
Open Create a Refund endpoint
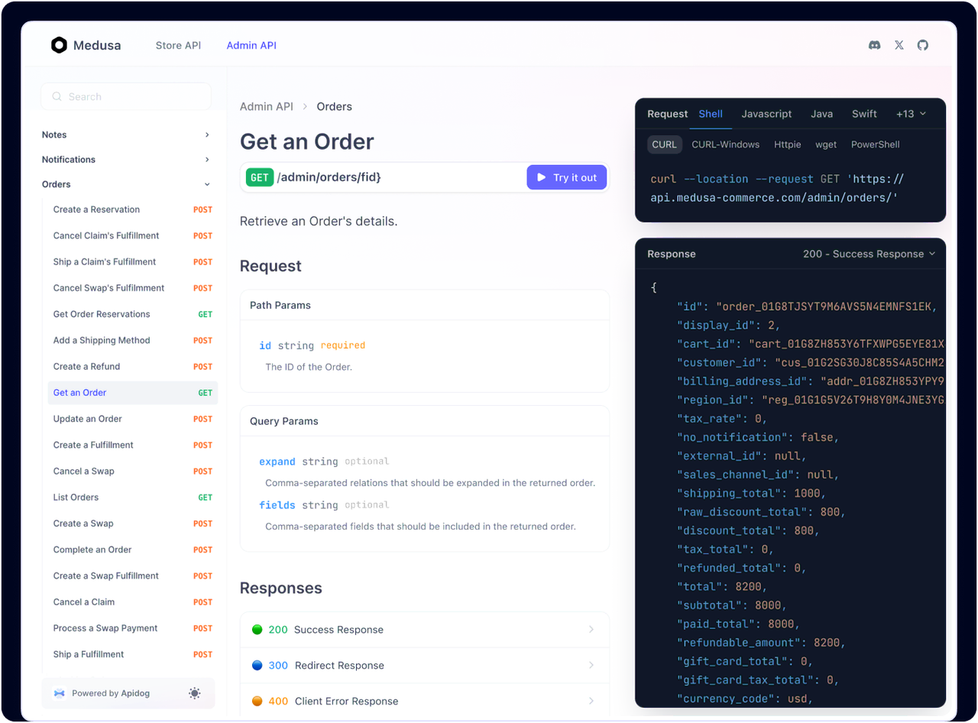tap(133, 367)
